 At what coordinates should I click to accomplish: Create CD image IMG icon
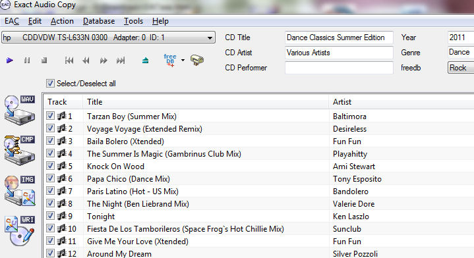coord(20,191)
